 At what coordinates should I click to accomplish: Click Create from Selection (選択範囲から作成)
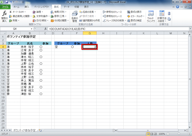tap(90, 20)
